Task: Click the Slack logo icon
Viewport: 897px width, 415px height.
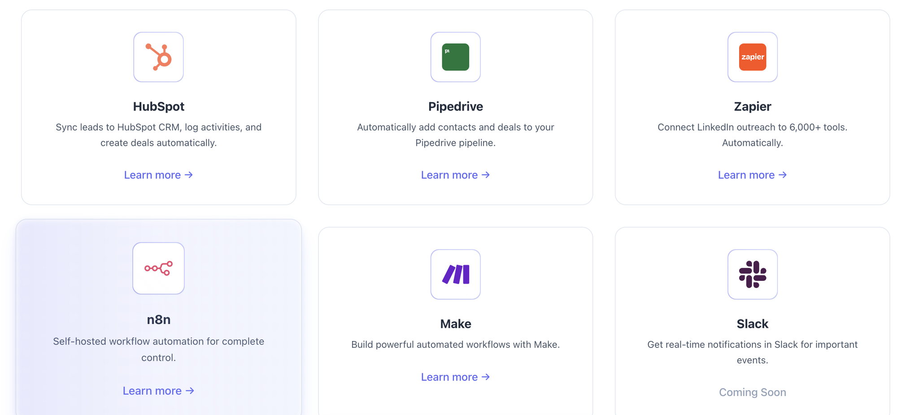Action: coord(752,274)
